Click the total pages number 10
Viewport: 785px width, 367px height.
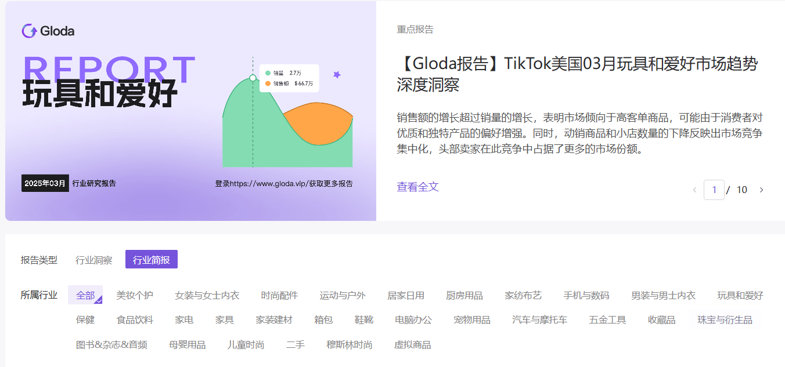tap(742, 190)
